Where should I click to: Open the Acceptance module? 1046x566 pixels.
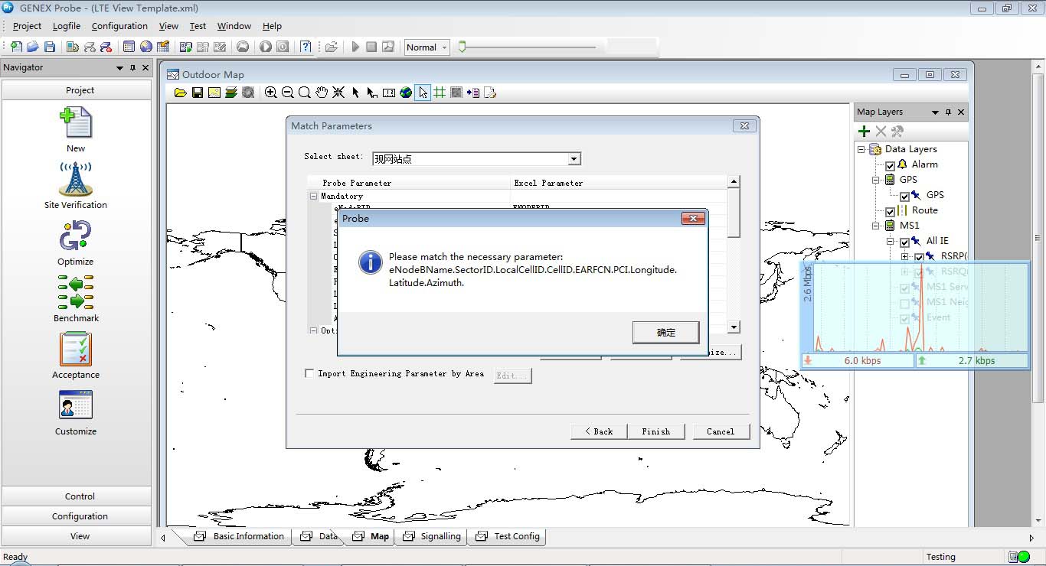(76, 349)
